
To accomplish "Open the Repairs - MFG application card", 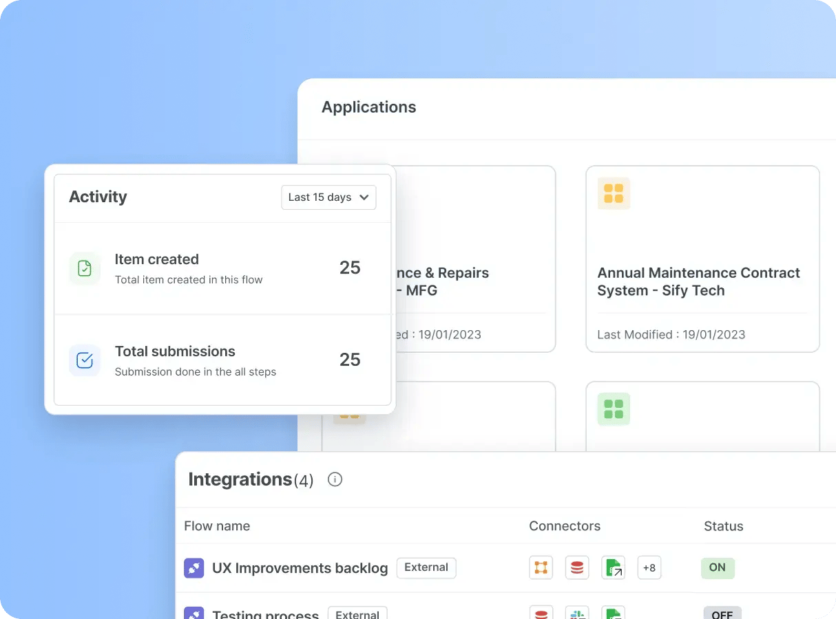I will pyautogui.click(x=475, y=259).
